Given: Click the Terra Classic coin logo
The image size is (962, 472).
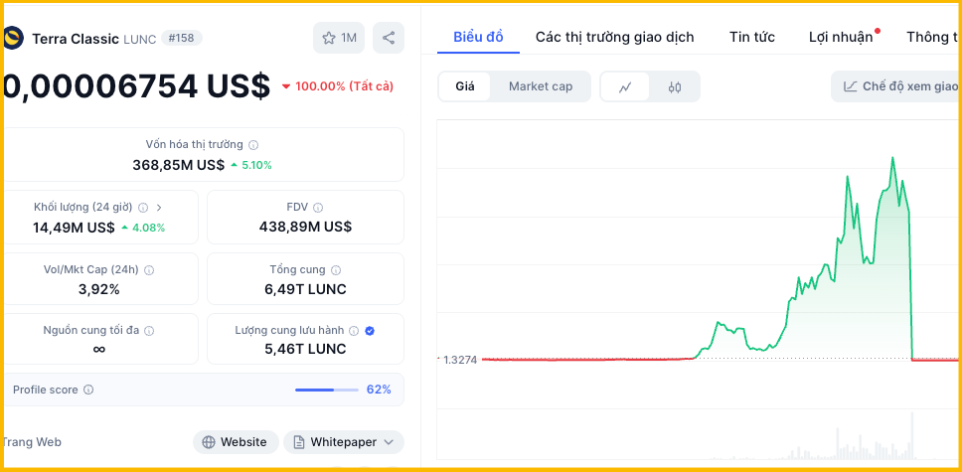Looking at the screenshot, I should click(13, 38).
